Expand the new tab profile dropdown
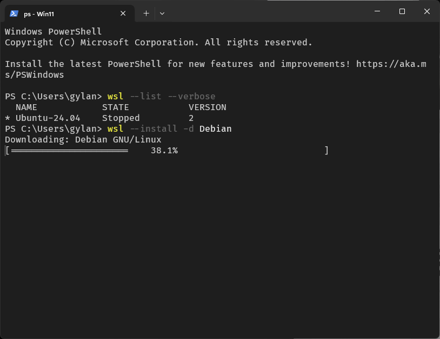The height and width of the screenshot is (339, 440). tap(162, 13)
